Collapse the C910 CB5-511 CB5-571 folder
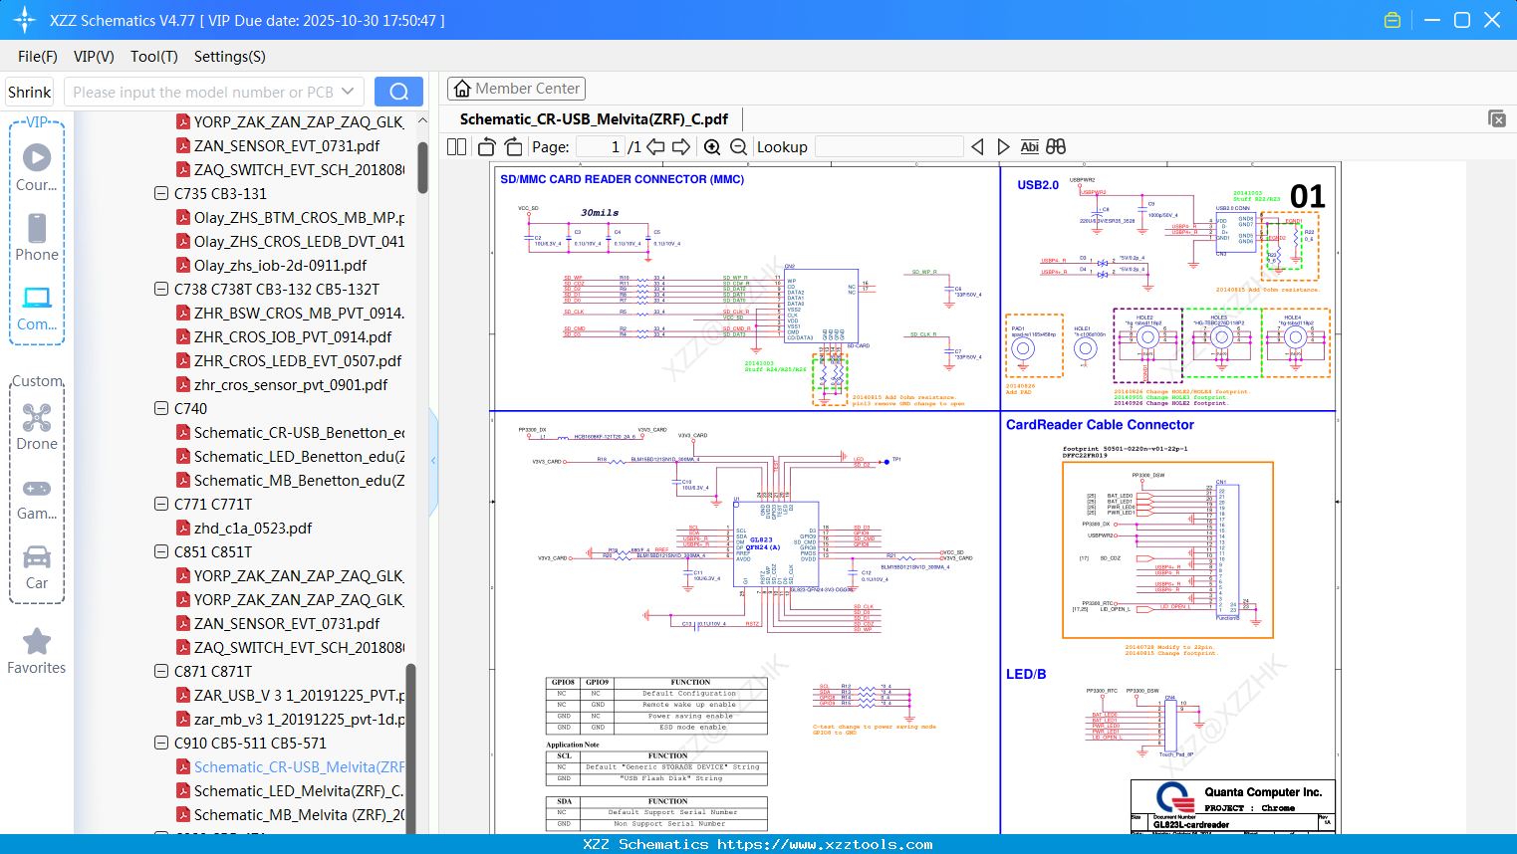1517x854 pixels. tap(161, 743)
